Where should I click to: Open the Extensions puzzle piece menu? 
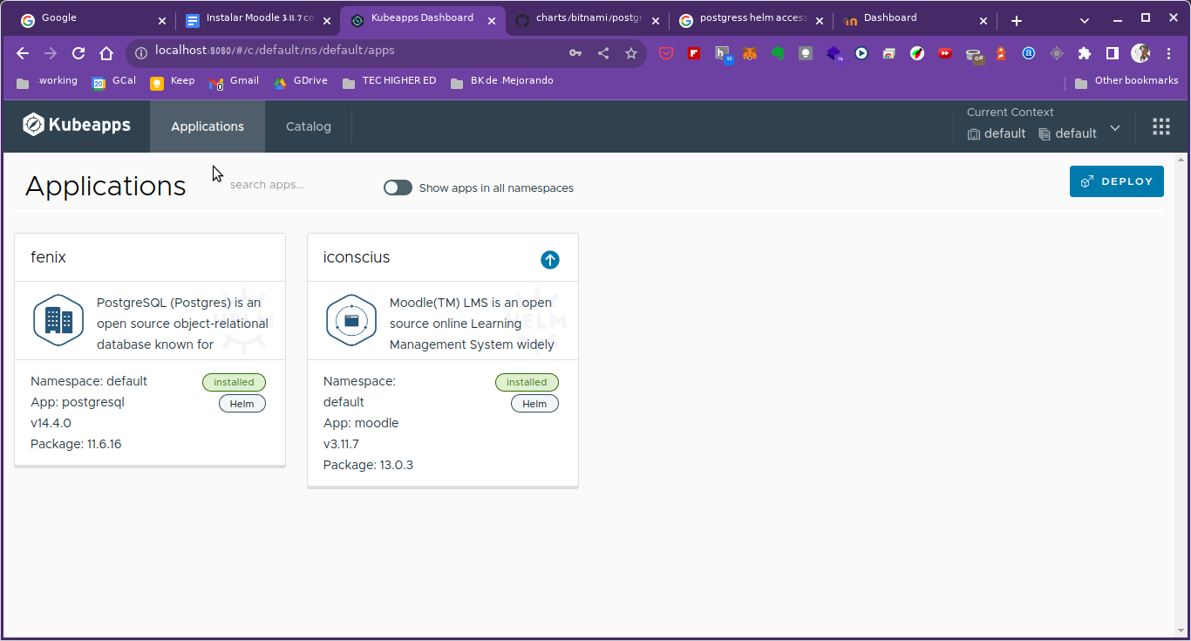pos(1085,53)
